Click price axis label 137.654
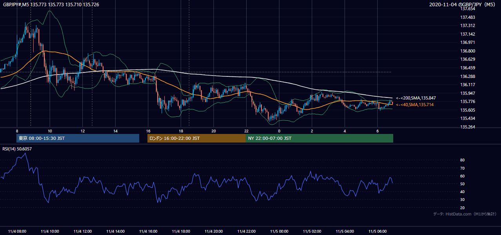 [467, 9]
